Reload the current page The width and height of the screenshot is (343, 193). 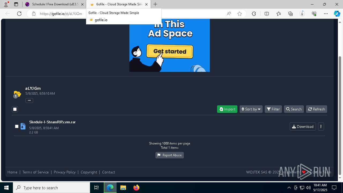click(x=19, y=14)
